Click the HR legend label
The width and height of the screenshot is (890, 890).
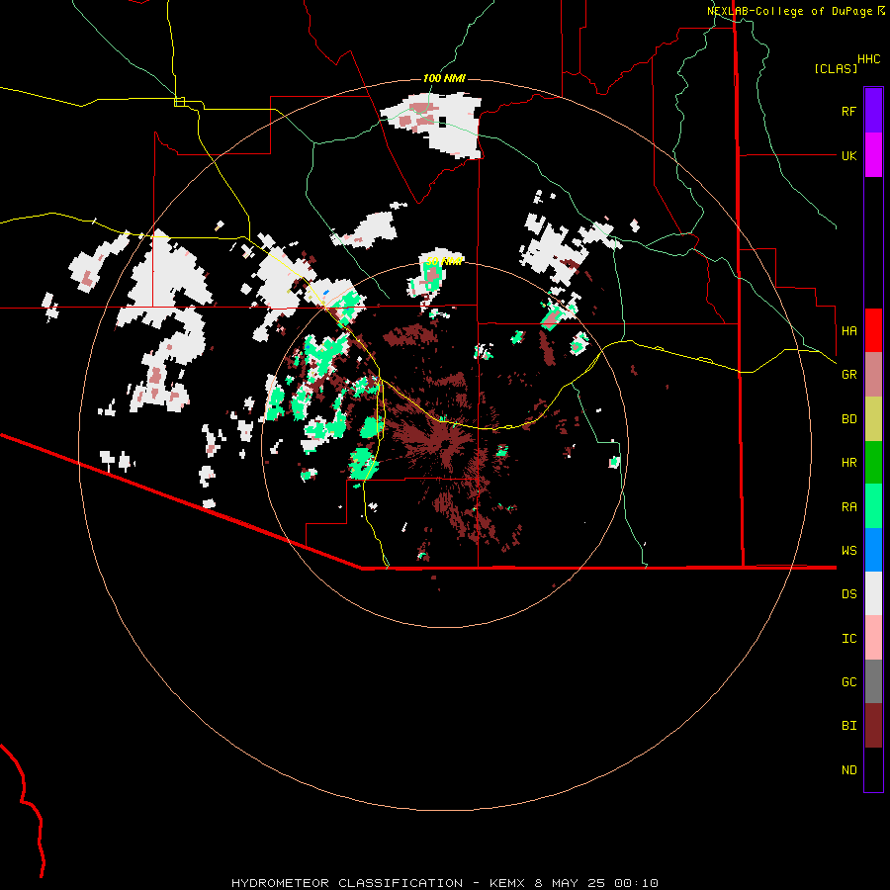pos(848,463)
